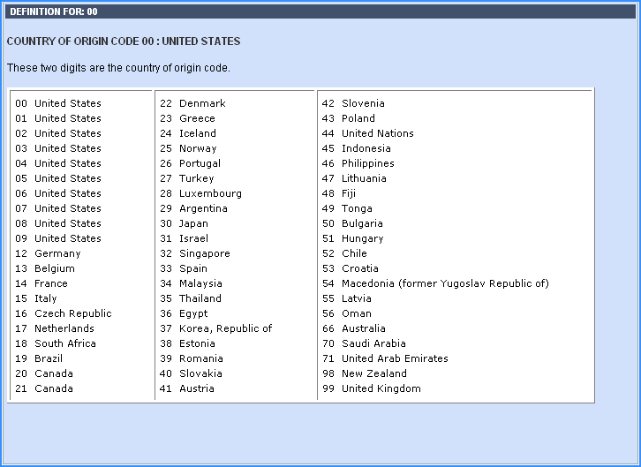Image resolution: width=641 pixels, height=467 pixels.
Task: Click the sentence "These two digits are the country of origin code."
Action: (x=118, y=67)
